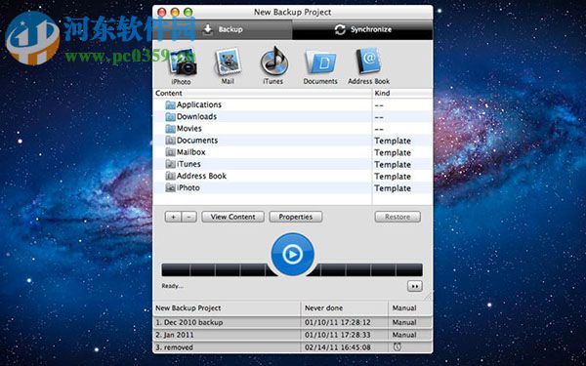Image resolution: width=586 pixels, height=366 pixels.
Task: Click the 01/10/11 17:28:12 timestamp
Action: 338,322
